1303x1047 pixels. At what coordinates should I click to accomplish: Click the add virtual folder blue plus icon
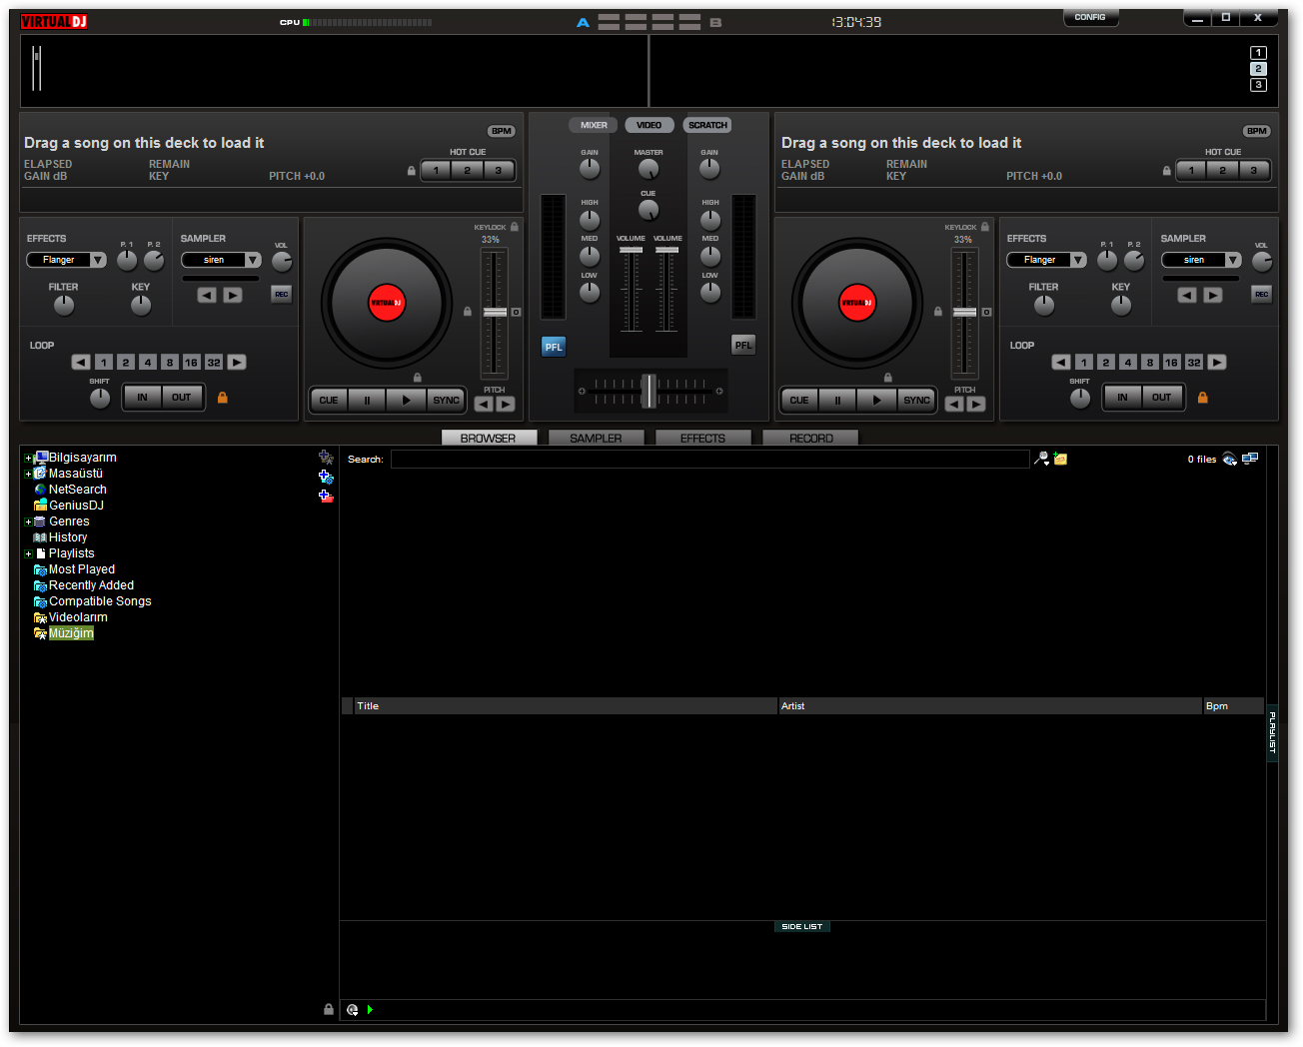[x=326, y=477]
